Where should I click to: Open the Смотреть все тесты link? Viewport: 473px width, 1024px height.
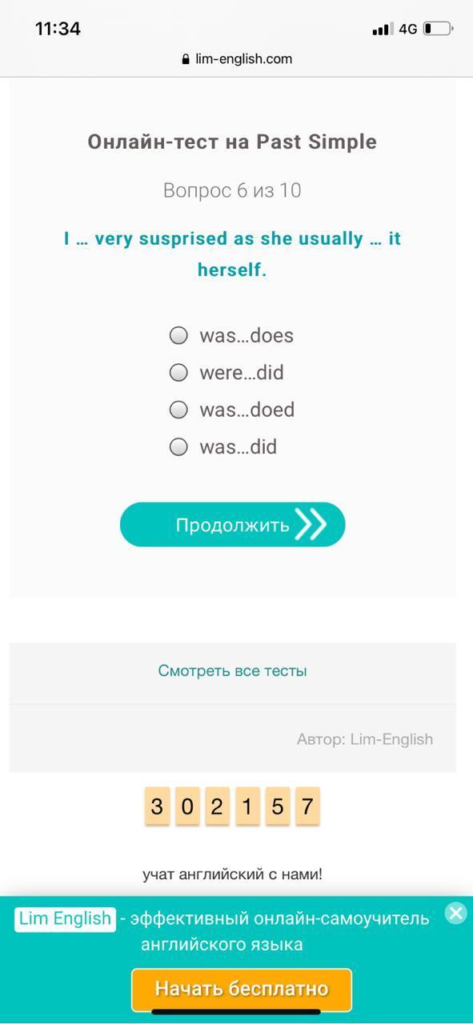click(232, 670)
